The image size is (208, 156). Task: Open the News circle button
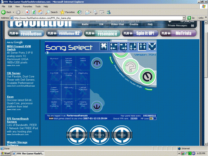99,135
